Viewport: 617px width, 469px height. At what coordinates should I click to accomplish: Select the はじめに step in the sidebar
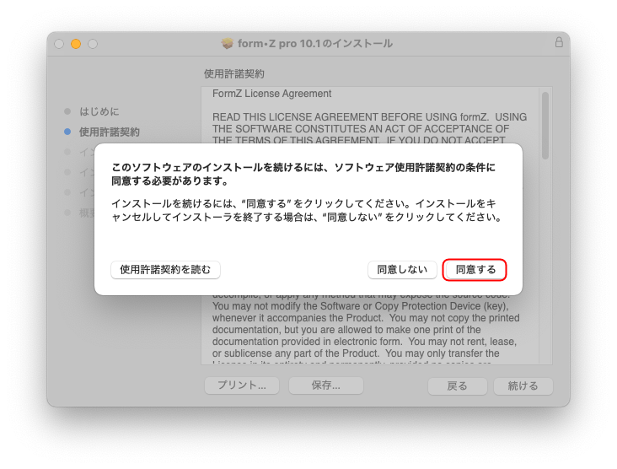pyautogui.click(x=99, y=111)
